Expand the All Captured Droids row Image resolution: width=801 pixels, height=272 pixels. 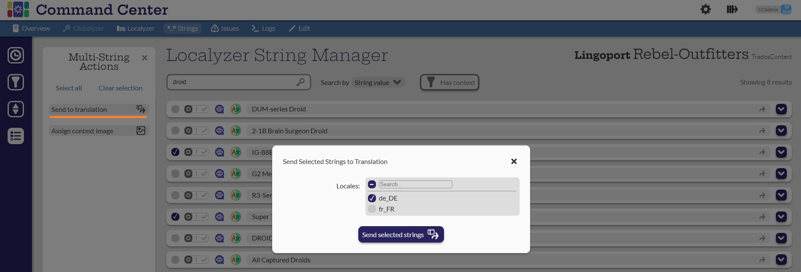click(x=781, y=260)
